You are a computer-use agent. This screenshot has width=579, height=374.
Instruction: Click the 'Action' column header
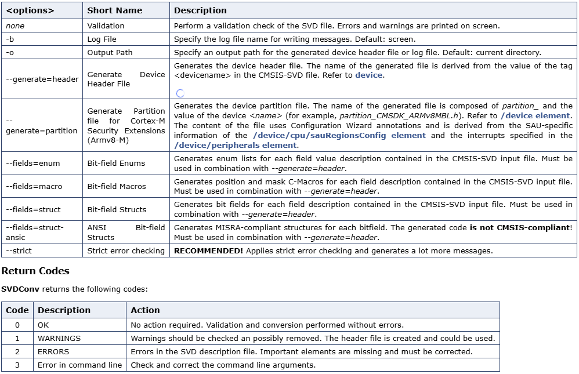145,310
